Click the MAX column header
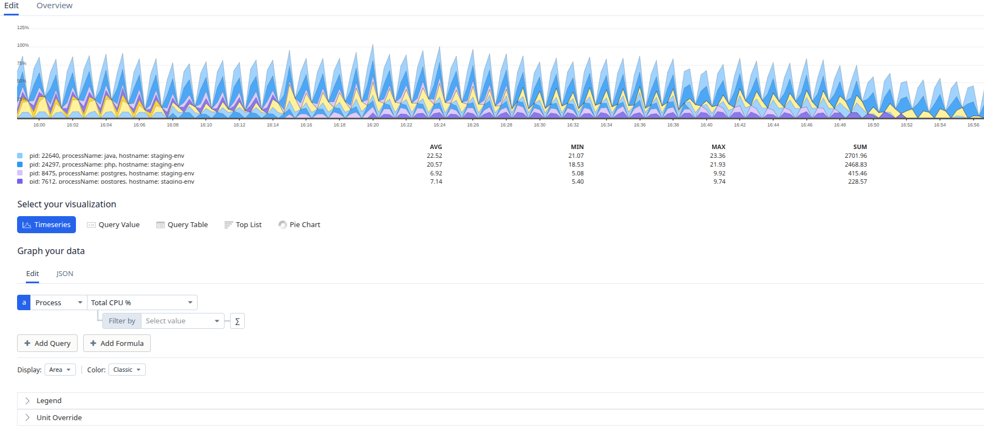The height and width of the screenshot is (435, 984). pyautogui.click(x=718, y=147)
